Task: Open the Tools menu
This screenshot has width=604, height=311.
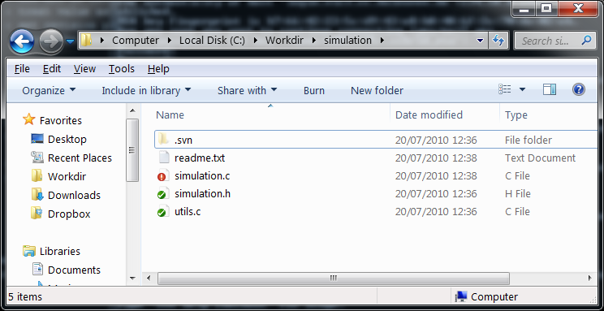Action: click(121, 69)
